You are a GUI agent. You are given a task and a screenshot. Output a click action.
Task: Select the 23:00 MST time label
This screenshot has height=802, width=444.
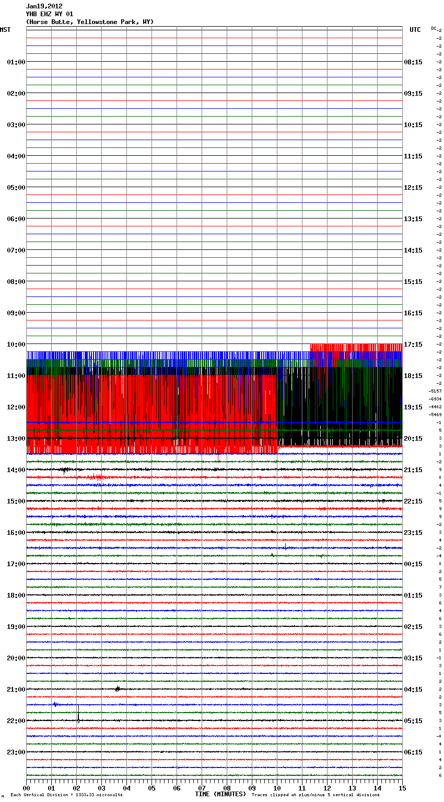click(x=16, y=752)
